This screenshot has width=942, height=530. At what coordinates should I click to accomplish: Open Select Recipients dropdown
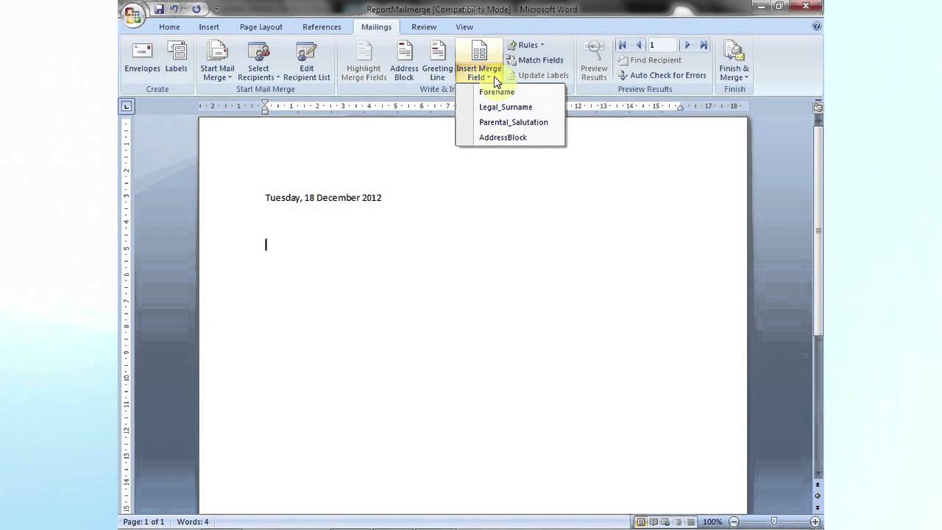(x=258, y=60)
